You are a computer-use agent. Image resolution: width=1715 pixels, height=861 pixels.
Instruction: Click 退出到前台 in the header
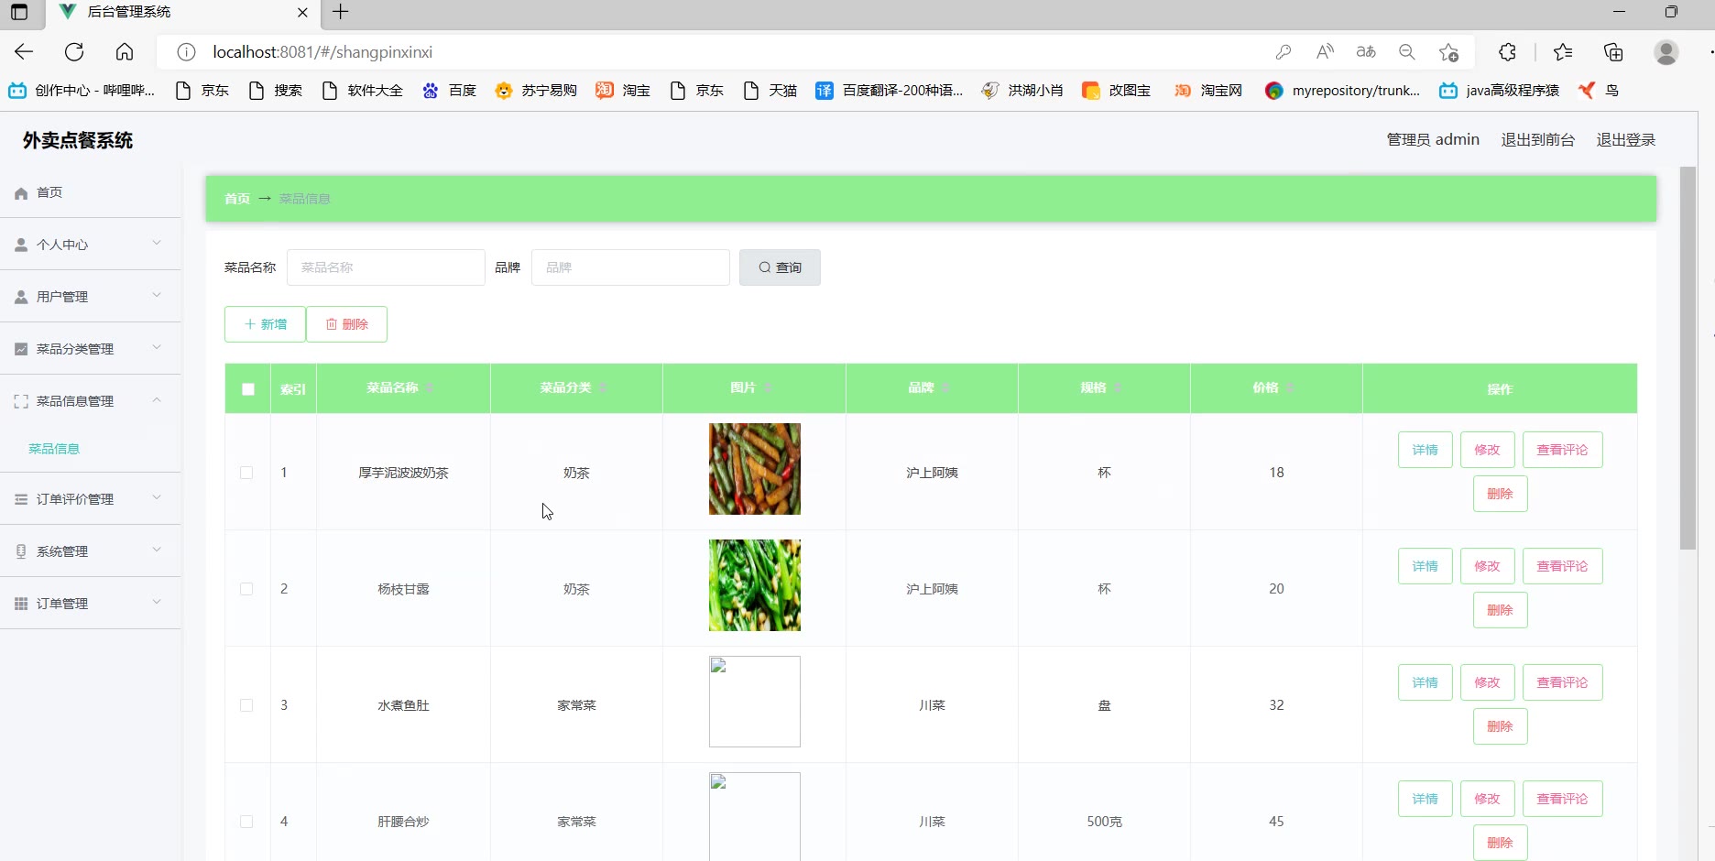click(x=1538, y=140)
